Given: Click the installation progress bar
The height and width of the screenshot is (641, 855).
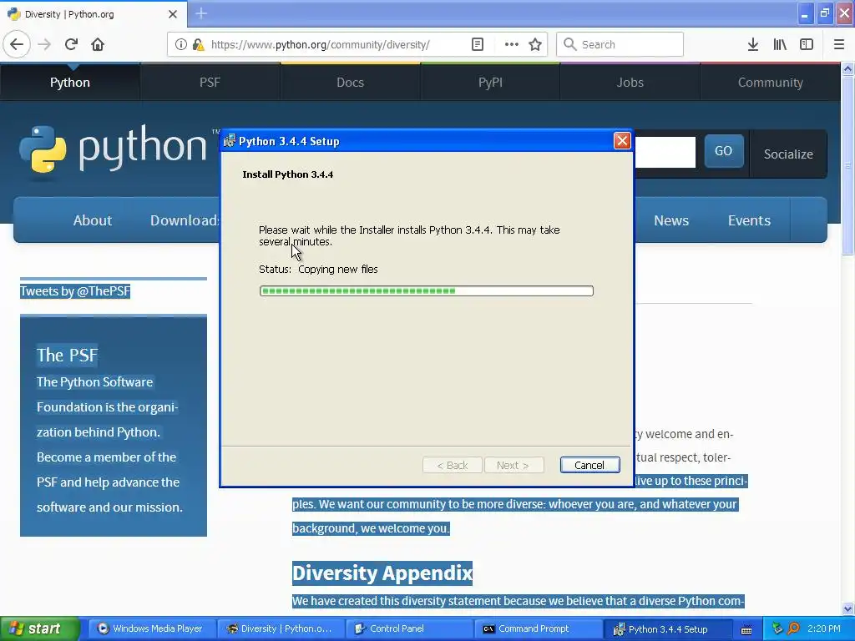Looking at the screenshot, I should [427, 291].
